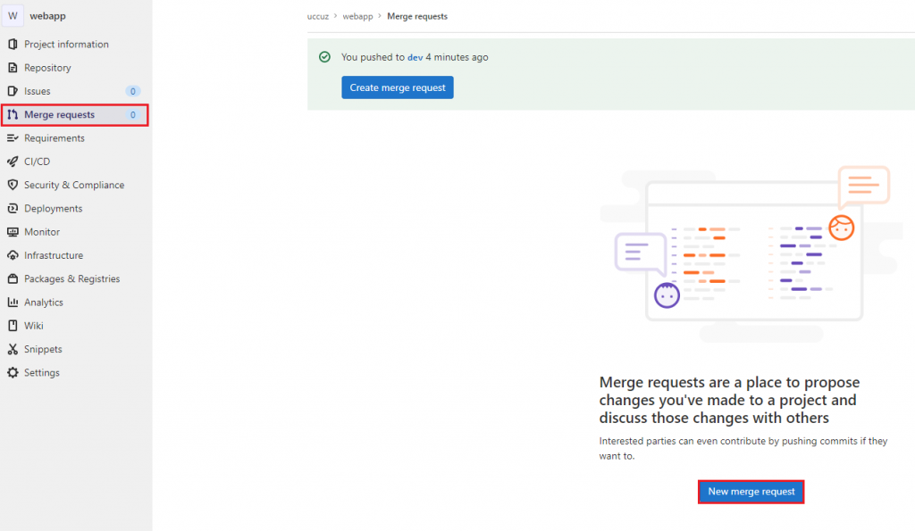Click the 'Merge requests are a place' heading
The width and height of the screenshot is (915, 531).
(x=729, y=400)
